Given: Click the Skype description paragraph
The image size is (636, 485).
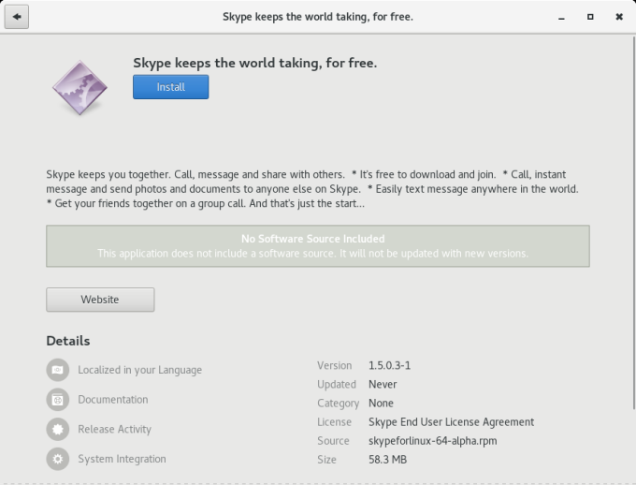Looking at the screenshot, I should (312, 189).
